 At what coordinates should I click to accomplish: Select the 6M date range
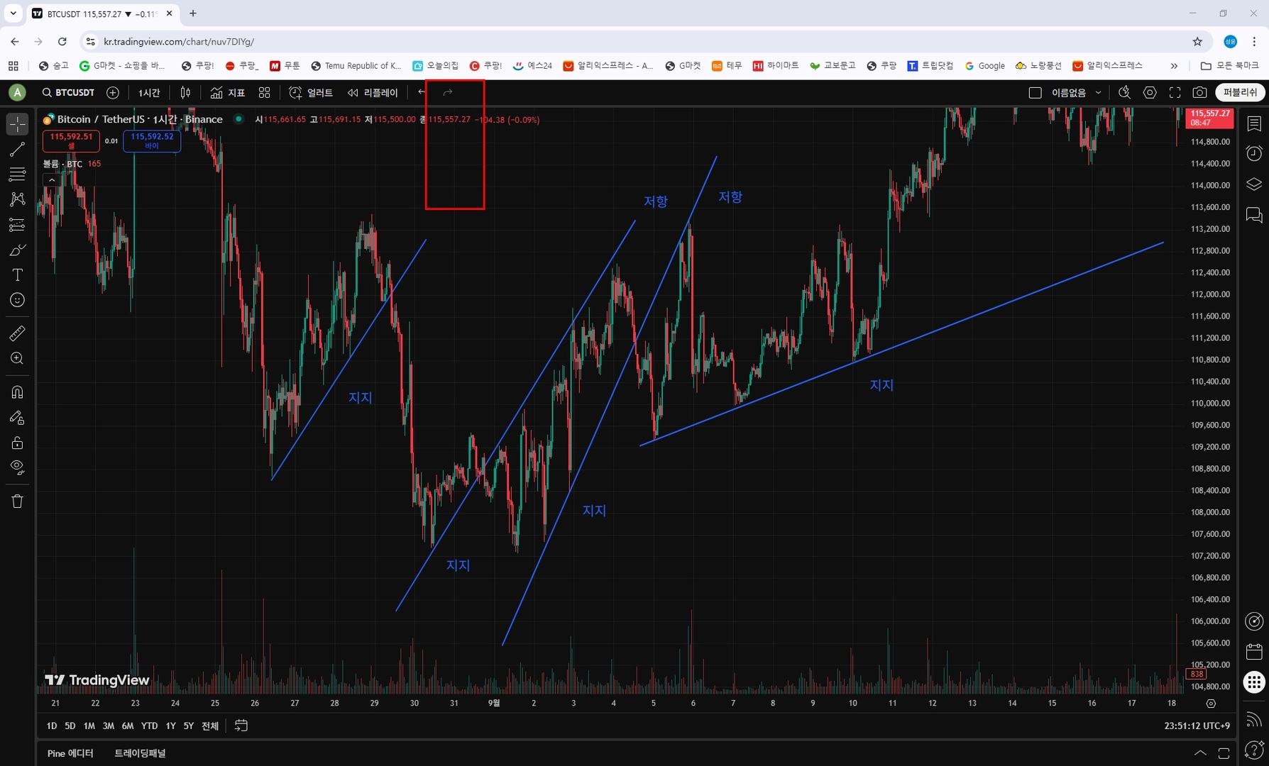click(127, 726)
